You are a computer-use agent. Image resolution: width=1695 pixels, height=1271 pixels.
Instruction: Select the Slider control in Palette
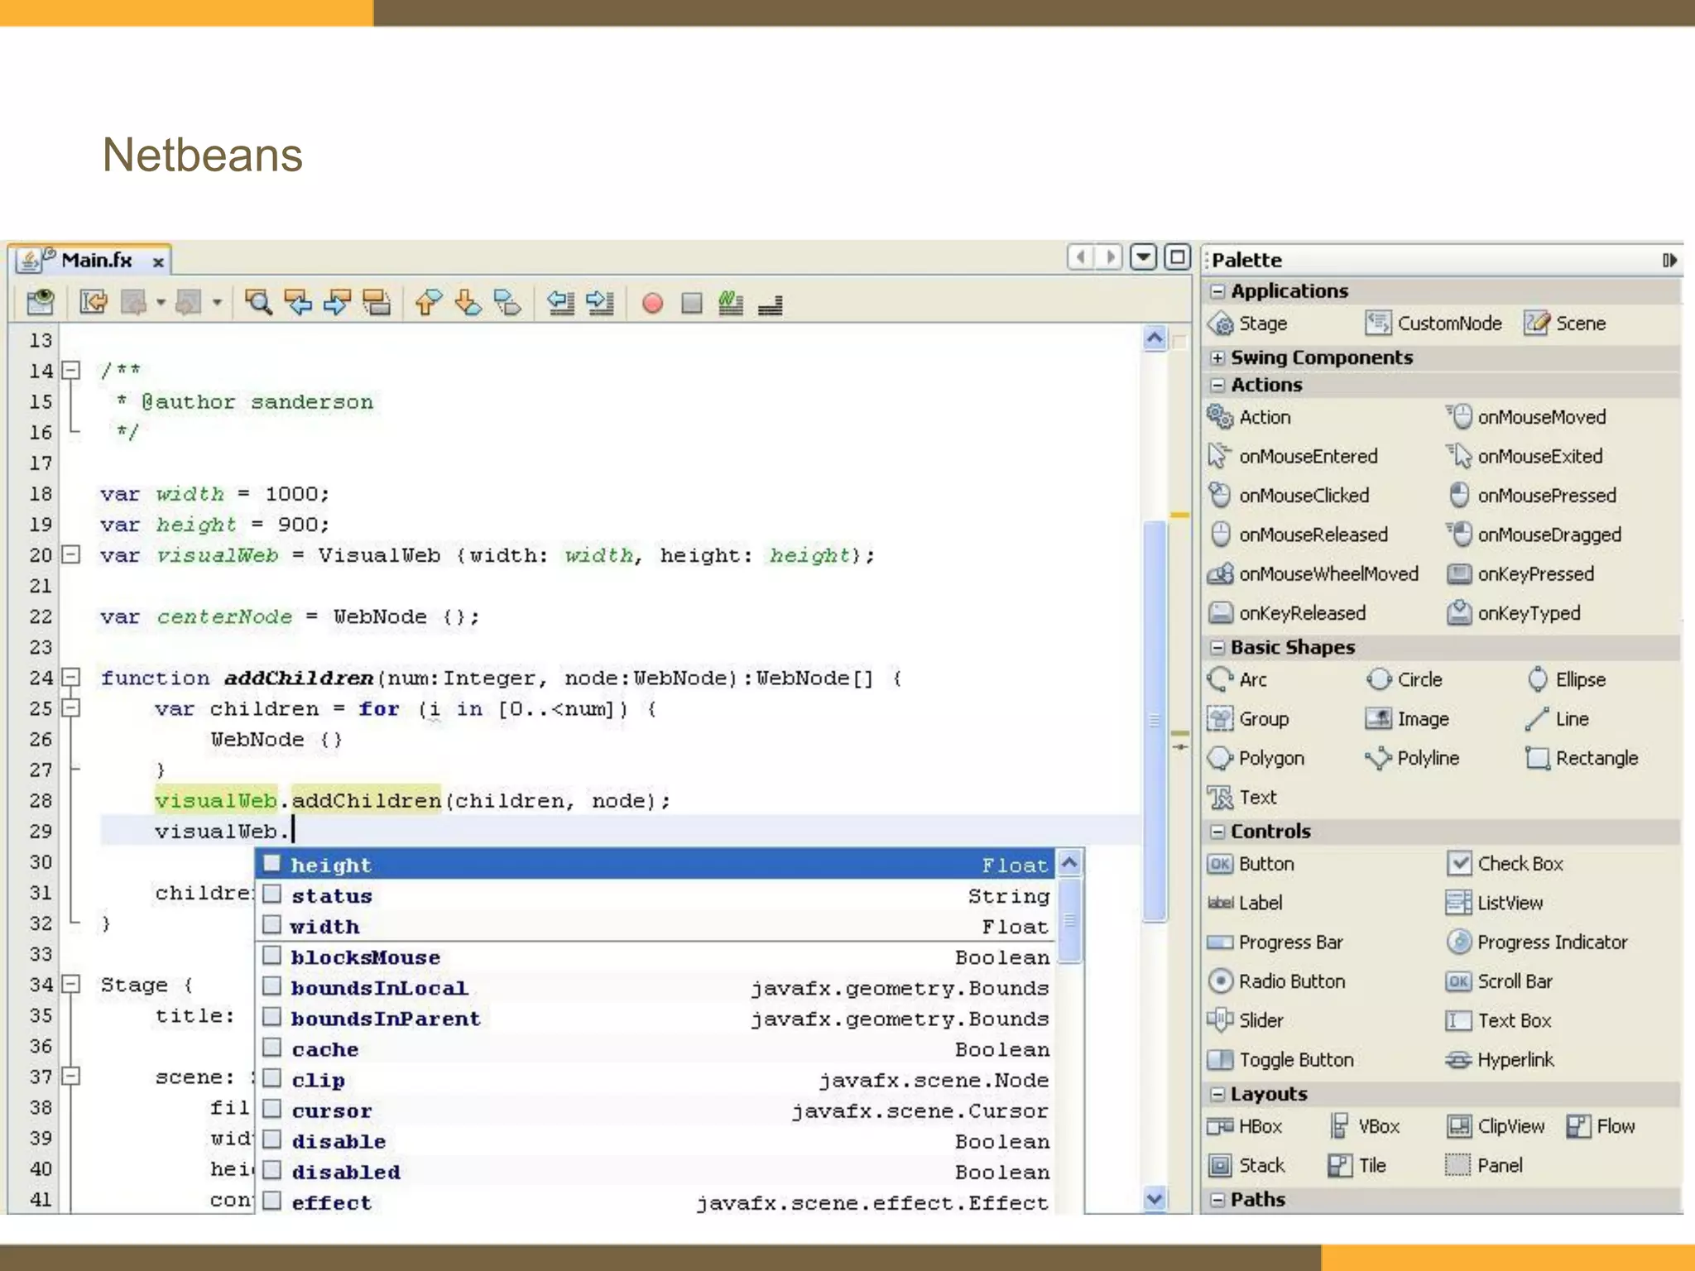coord(1246,1020)
